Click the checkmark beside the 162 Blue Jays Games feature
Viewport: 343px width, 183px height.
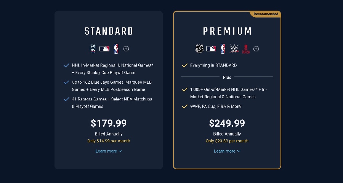pos(66,82)
